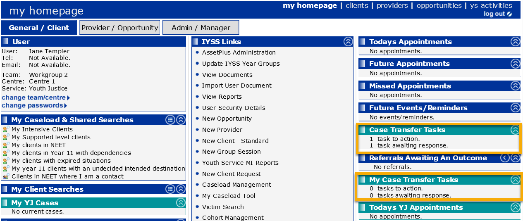Open the AssetPlus Administration link
The height and width of the screenshot is (221, 523).
coord(239,52)
